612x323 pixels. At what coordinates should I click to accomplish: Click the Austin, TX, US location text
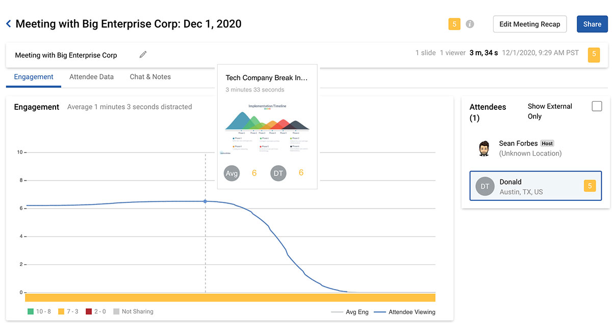pos(521,192)
